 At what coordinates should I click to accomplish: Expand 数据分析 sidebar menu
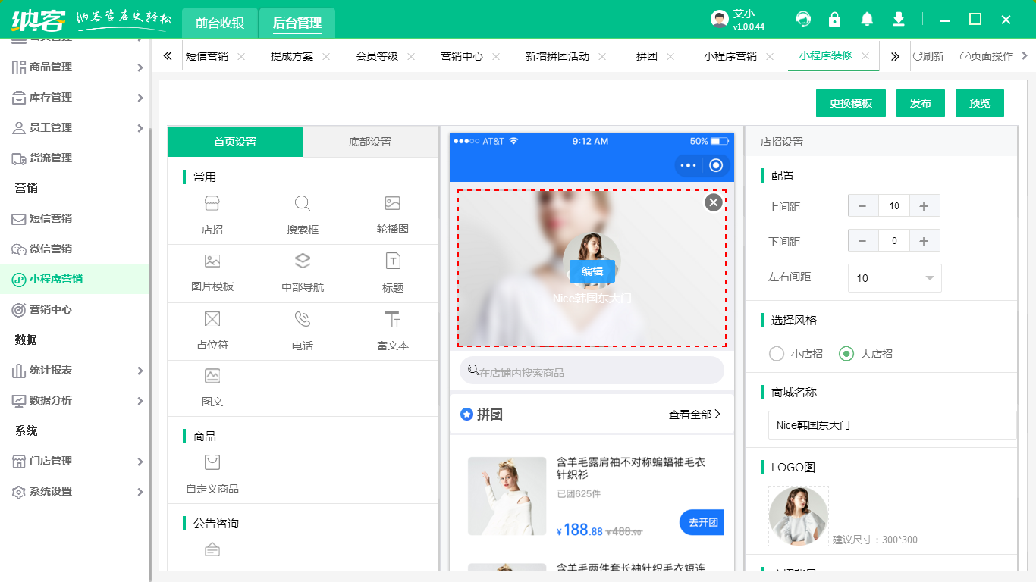point(74,400)
